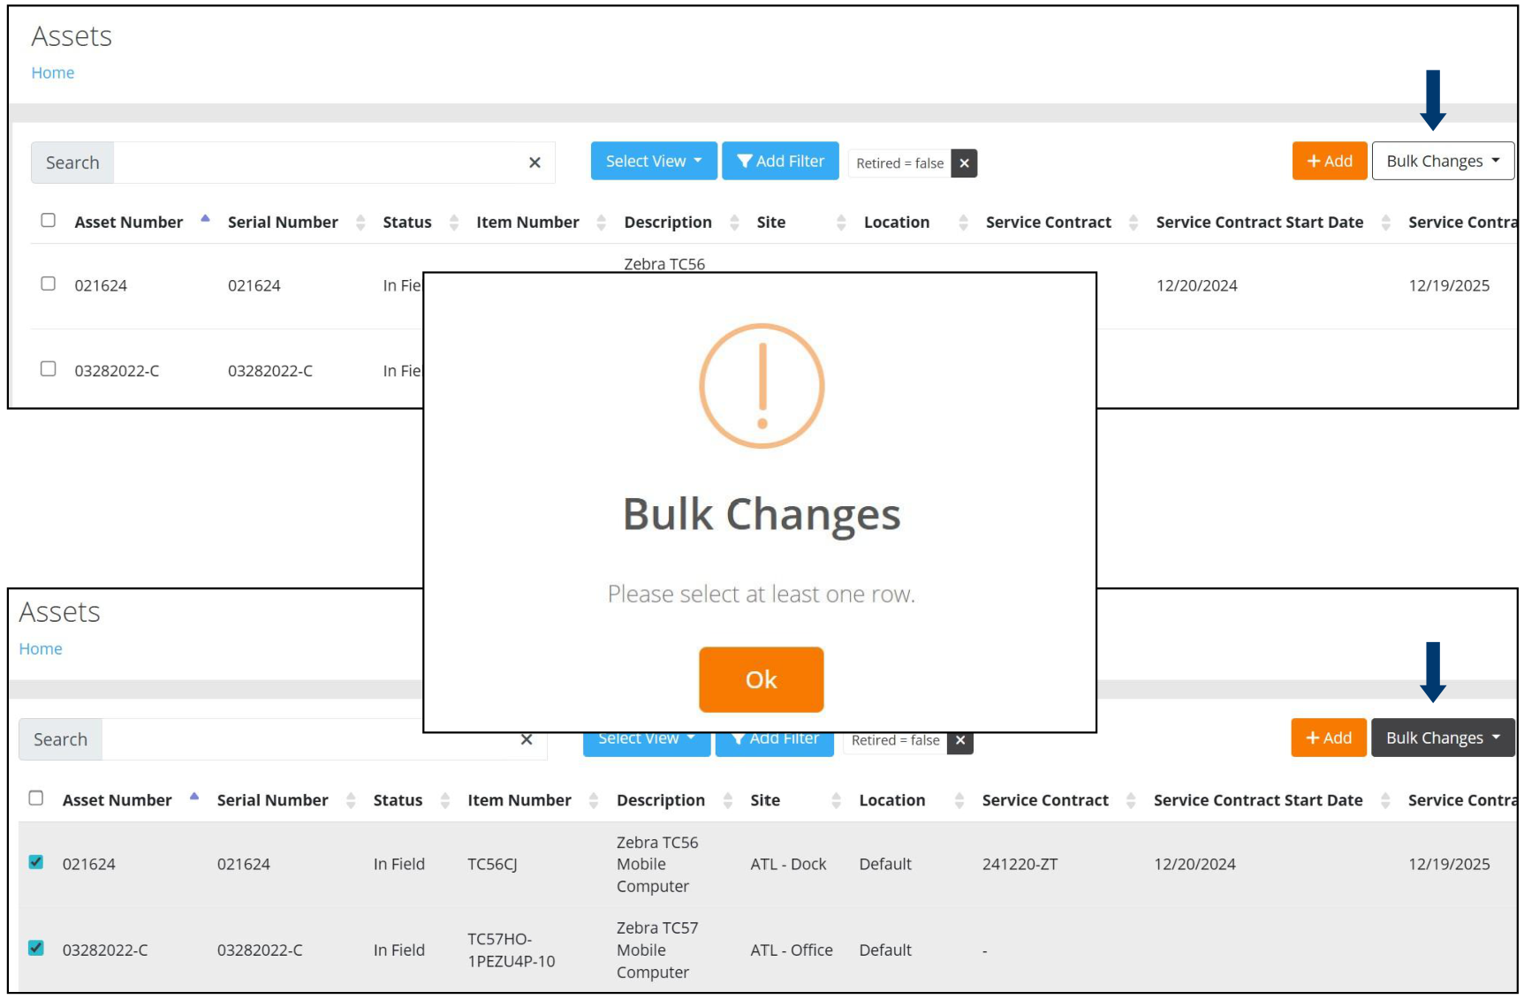Check the unchecked 03282022-C row in top table
Screen dimensions: 1524x999
(49, 368)
